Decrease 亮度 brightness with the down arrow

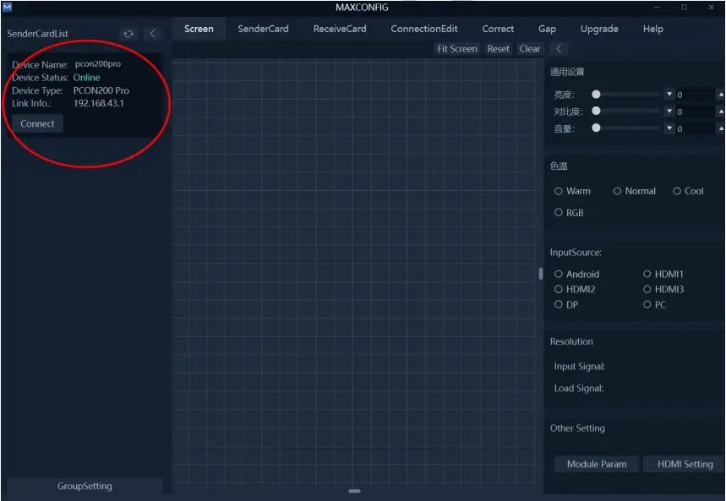coord(669,94)
